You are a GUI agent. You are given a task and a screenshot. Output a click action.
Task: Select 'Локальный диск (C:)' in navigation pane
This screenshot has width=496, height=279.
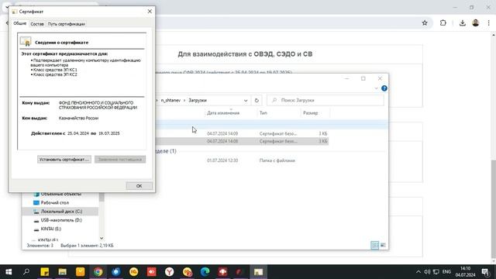point(60,212)
